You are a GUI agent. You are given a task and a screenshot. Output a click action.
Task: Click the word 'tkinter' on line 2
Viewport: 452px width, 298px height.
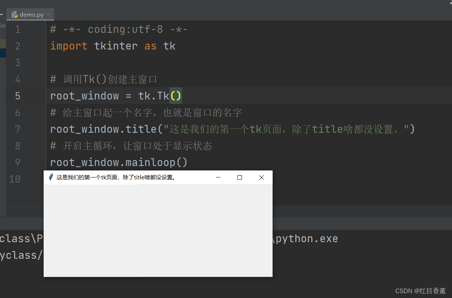pos(116,46)
